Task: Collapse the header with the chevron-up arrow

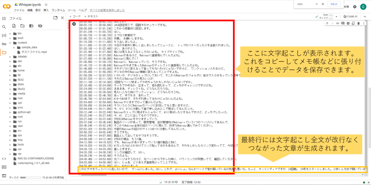Action: point(365,16)
